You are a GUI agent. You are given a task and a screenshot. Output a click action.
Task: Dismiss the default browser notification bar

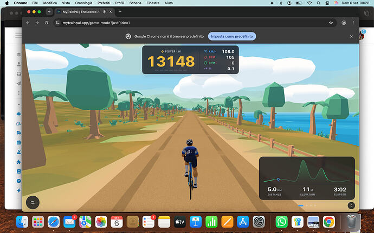351,36
